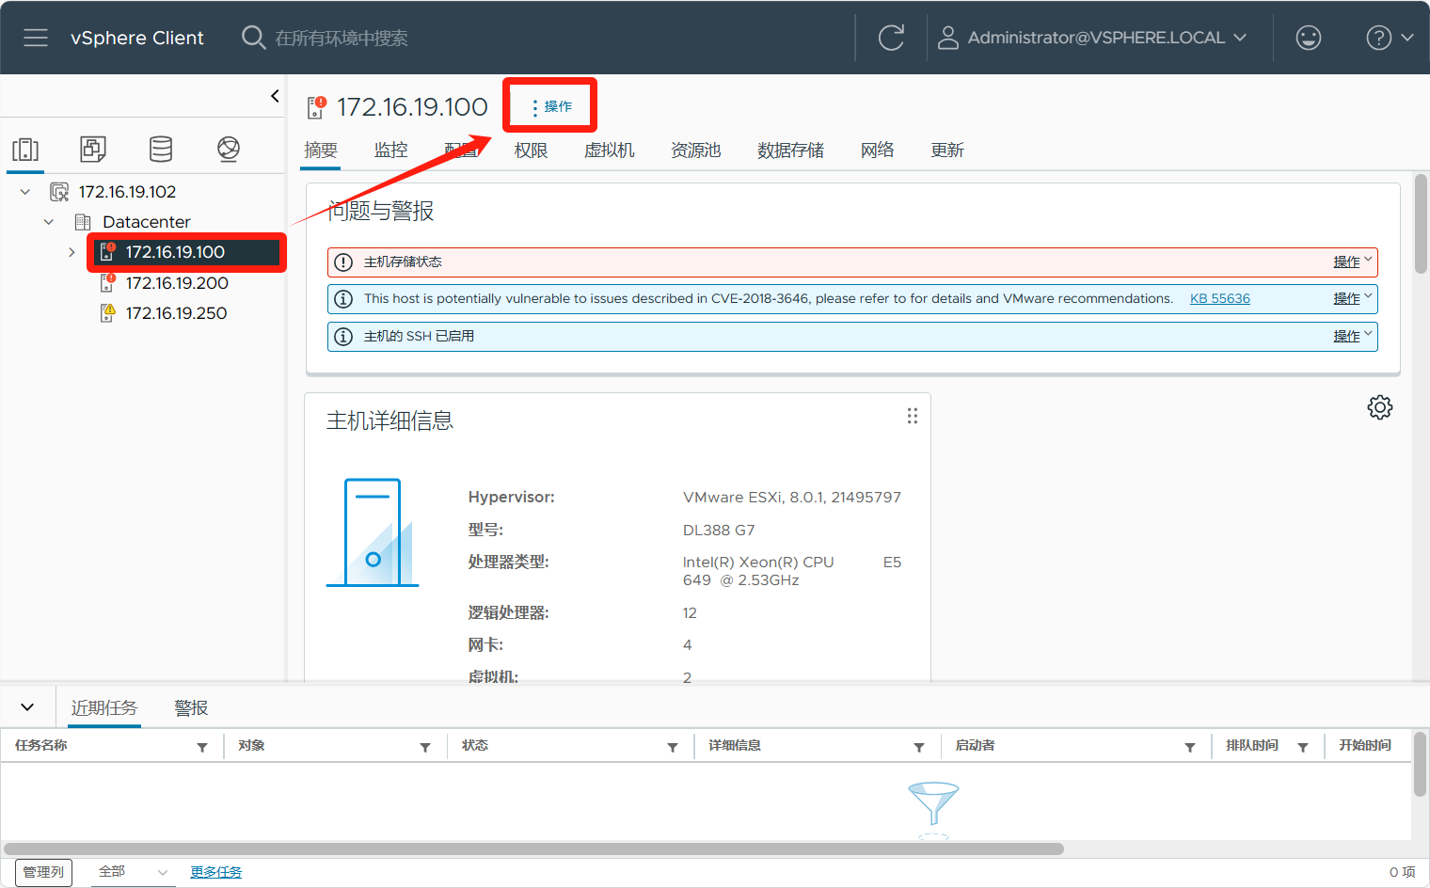Click the global search input field

coord(546,38)
